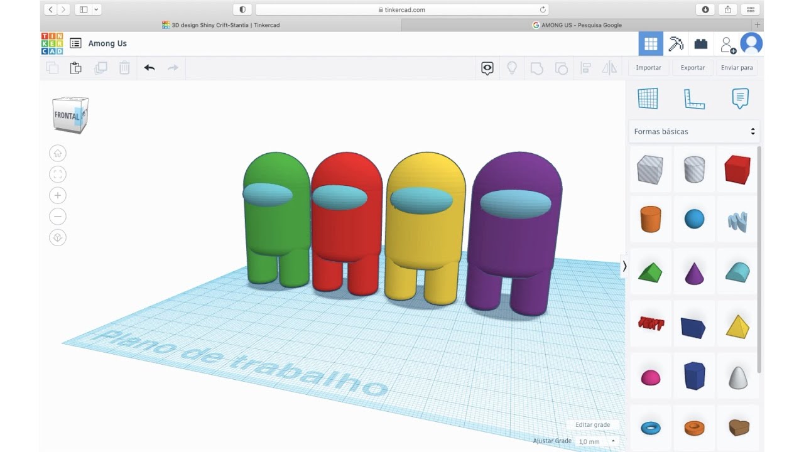Screen dimensions: 804x452
Task: Switch to the 3D design Tinkercad tab
Action: pyautogui.click(x=220, y=25)
